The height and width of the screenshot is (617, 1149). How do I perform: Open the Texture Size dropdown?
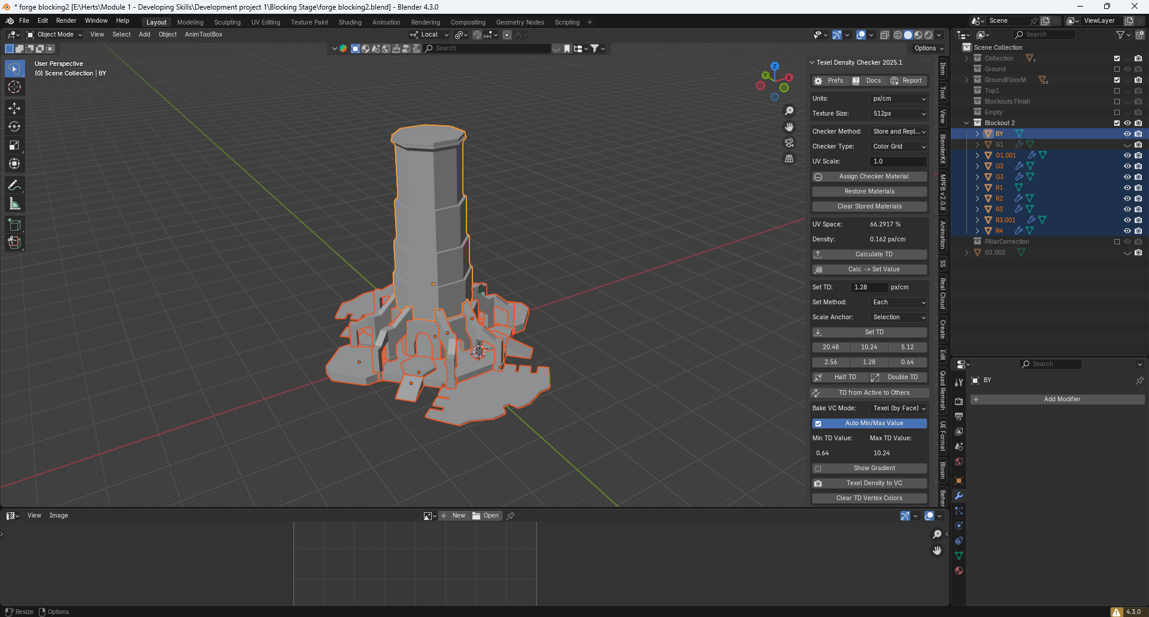[x=898, y=113]
